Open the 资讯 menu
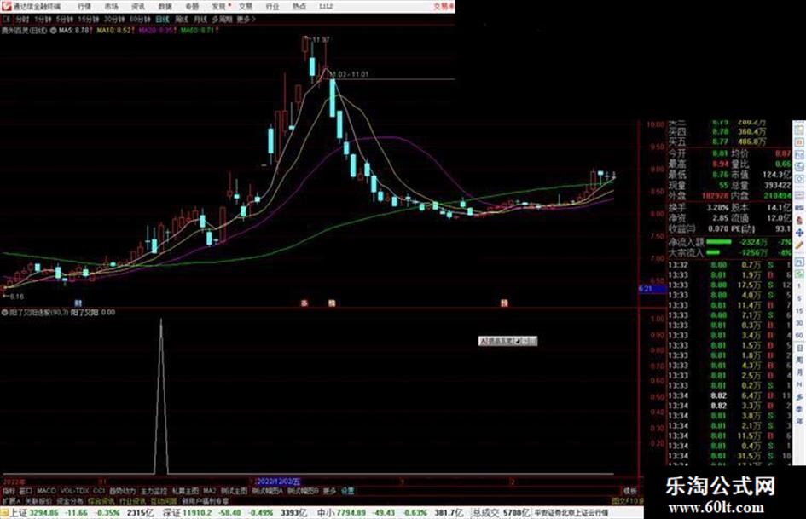 tap(138, 6)
